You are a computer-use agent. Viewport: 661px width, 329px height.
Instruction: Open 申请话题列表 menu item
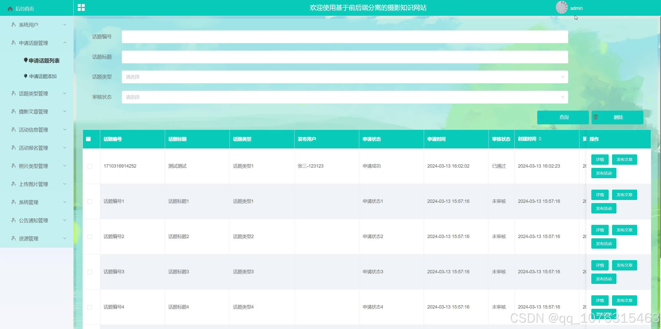pos(44,61)
